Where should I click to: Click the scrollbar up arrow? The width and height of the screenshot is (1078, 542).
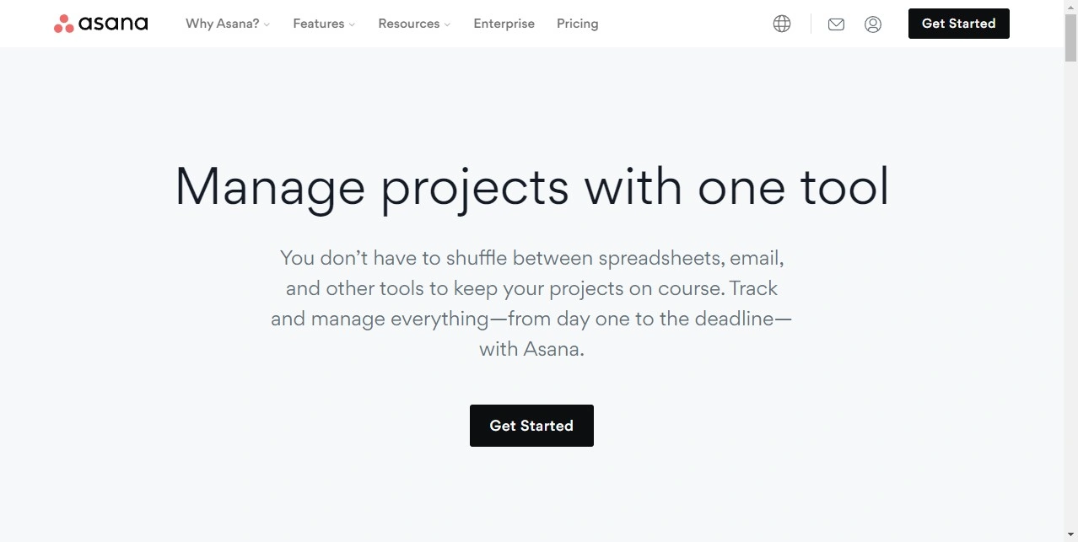[1070, 7]
